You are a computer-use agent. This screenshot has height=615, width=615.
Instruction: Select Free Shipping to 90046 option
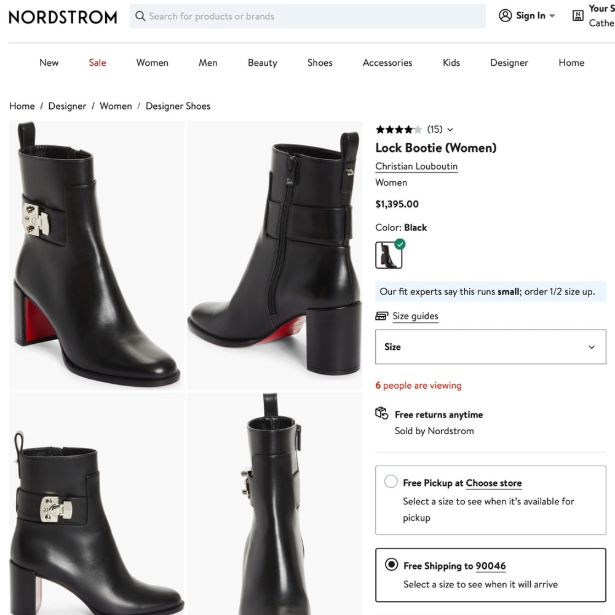point(391,565)
